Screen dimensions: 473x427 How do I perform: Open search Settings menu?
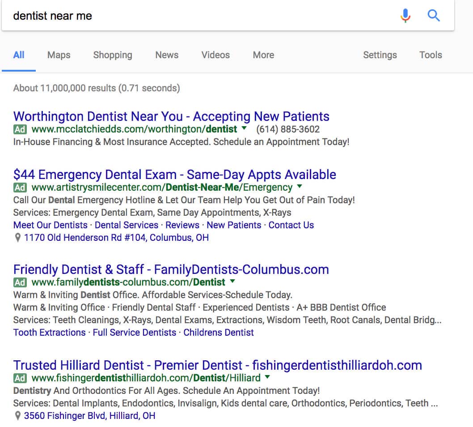(x=380, y=55)
